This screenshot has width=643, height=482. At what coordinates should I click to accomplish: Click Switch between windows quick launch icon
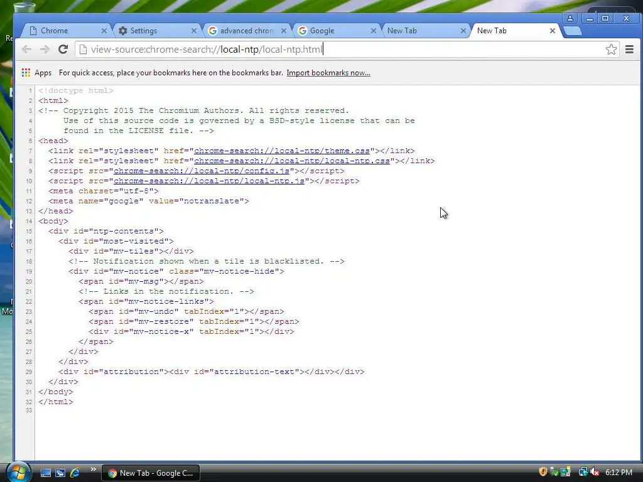60,473
